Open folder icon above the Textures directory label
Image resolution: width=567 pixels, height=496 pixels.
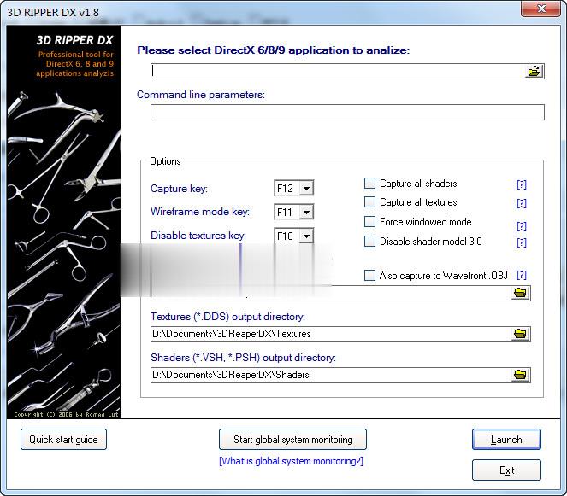coord(521,293)
